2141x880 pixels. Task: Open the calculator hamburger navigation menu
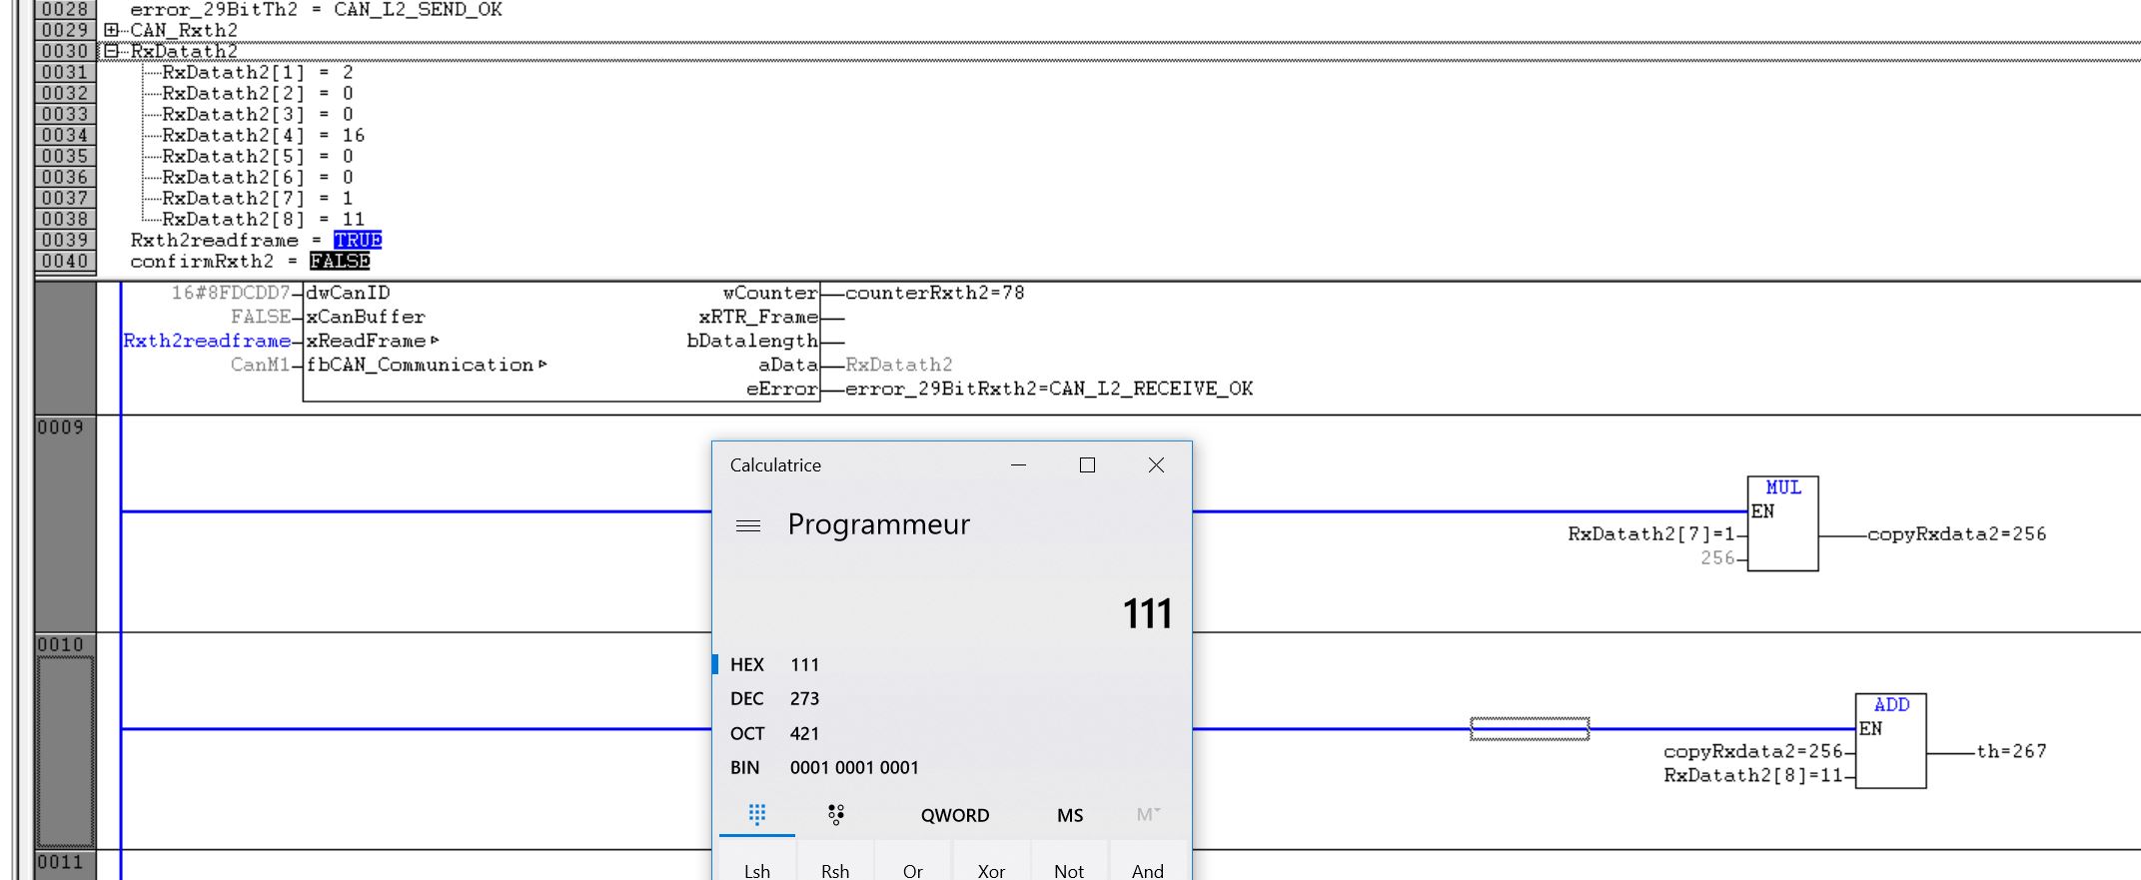748,525
